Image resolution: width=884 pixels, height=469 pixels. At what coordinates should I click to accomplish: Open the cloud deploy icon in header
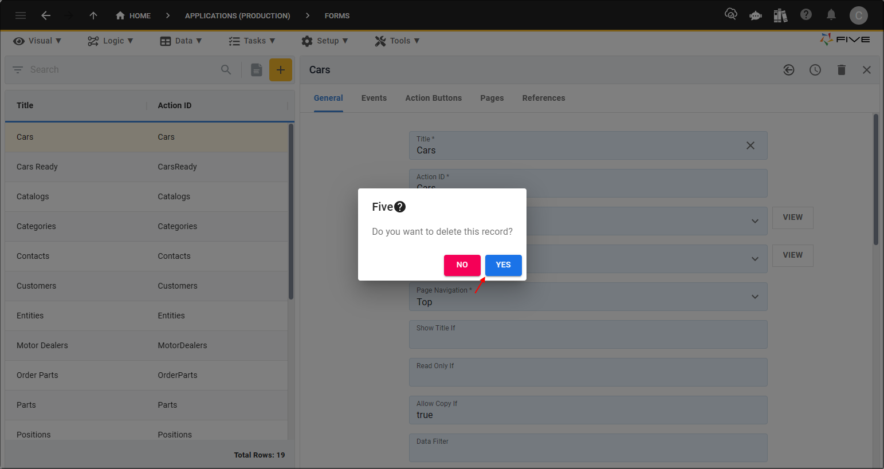coord(731,14)
